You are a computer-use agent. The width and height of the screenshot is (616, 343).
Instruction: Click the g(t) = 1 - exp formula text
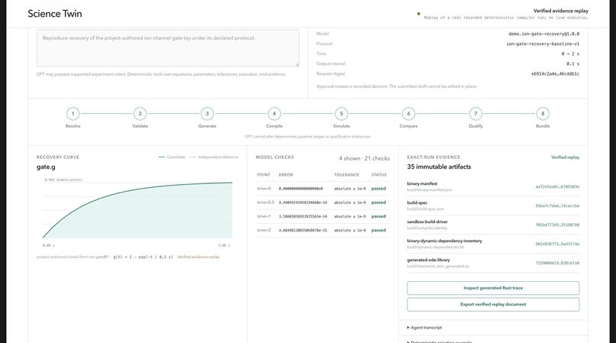[143, 257]
